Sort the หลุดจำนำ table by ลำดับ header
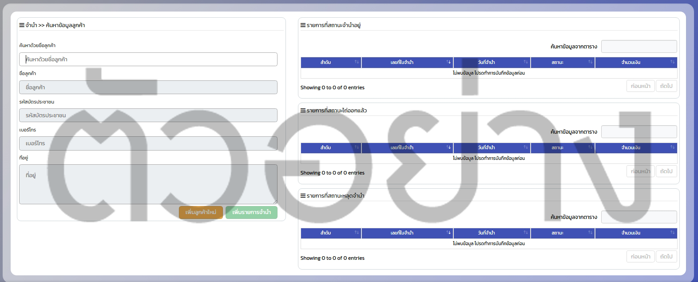 (325, 233)
